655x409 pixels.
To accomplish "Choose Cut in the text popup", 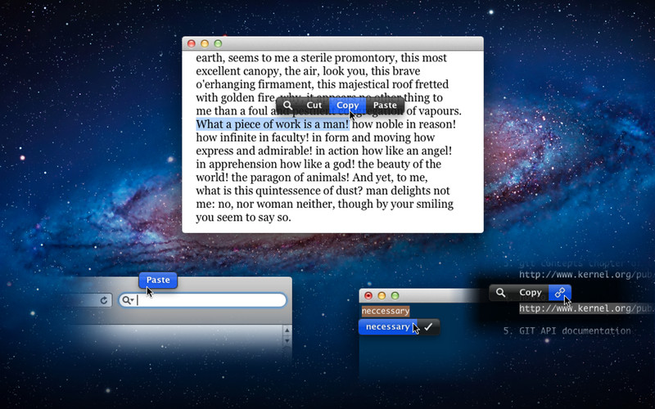I will tap(314, 106).
